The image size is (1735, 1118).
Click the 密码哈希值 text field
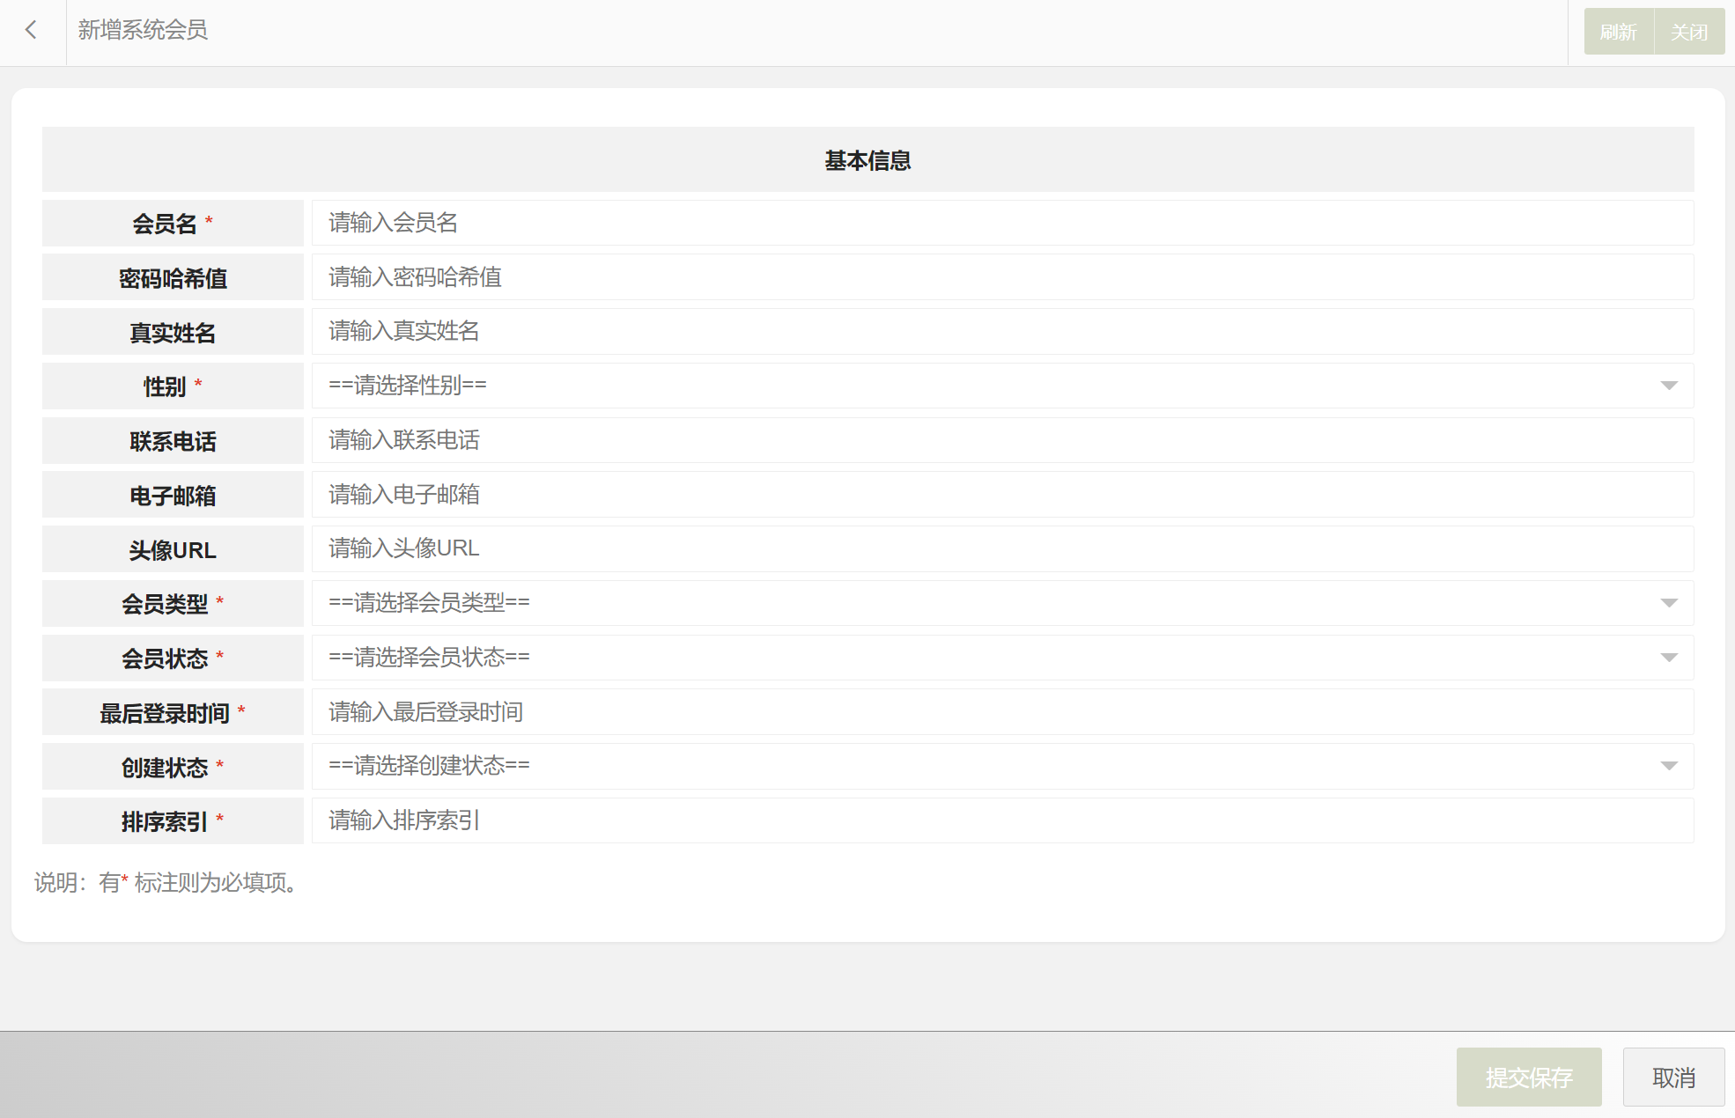pyautogui.click(x=1001, y=277)
